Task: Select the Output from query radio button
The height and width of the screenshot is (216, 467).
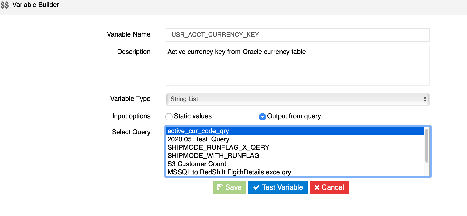Action: tap(262, 117)
